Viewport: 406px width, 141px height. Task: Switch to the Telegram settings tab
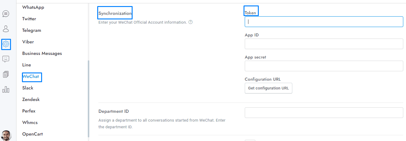click(32, 30)
